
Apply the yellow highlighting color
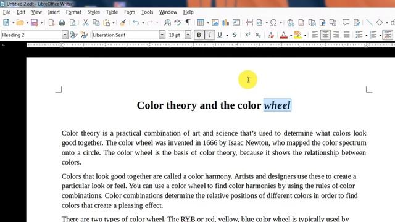coord(297,35)
